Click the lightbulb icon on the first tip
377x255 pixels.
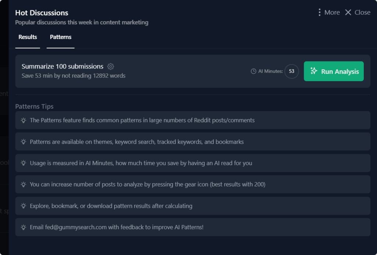point(23,120)
